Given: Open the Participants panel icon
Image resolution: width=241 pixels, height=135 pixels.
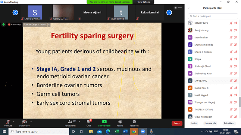Looking at the screenshot, I should click(x=70, y=121).
